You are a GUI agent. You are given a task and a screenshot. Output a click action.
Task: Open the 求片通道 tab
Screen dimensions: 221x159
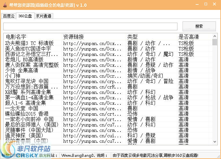click(x=44, y=16)
